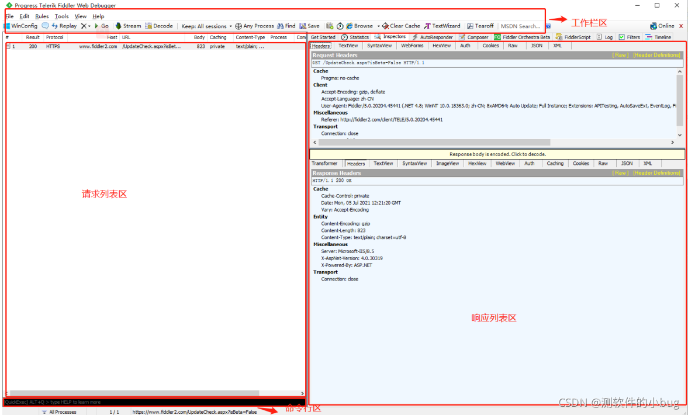Switch to the Log tab
688x415 pixels.
point(604,37)
